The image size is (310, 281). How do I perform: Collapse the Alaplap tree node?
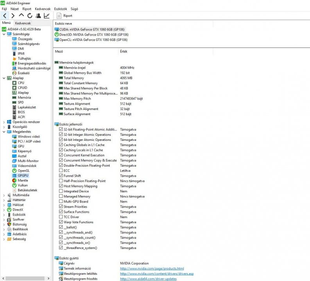tap(4, 78)
